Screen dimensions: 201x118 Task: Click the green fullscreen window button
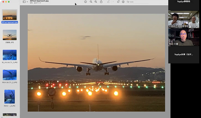click(9, 2)
